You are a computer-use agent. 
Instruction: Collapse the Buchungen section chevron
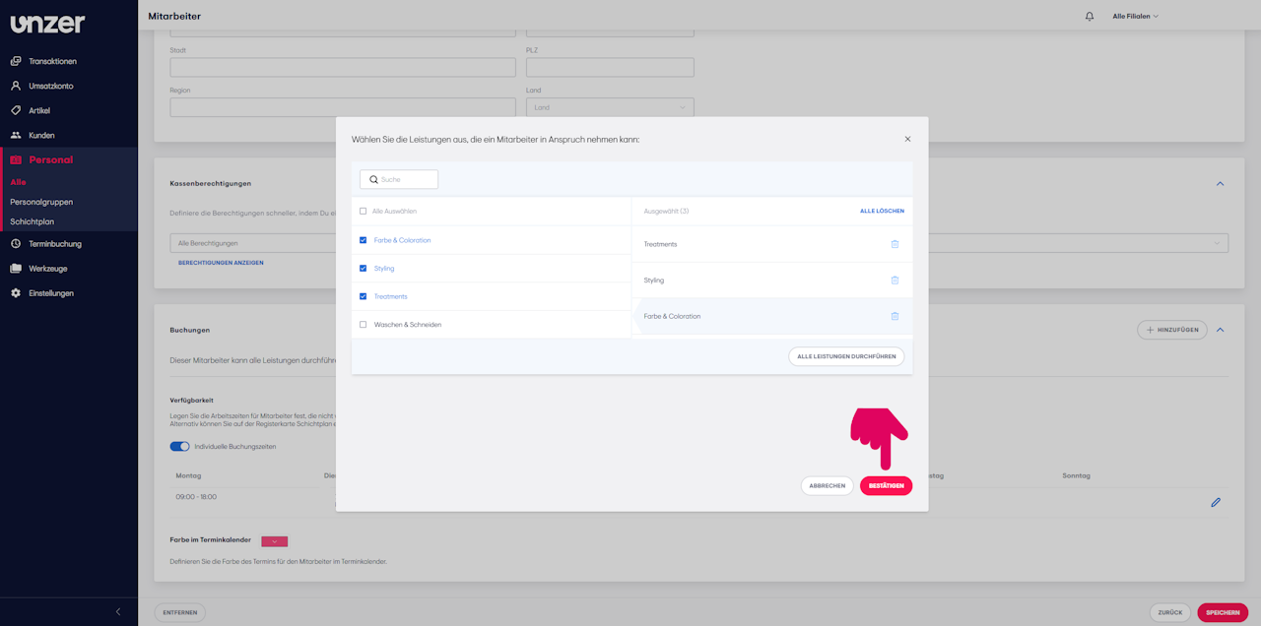(x=1221, y=330)
